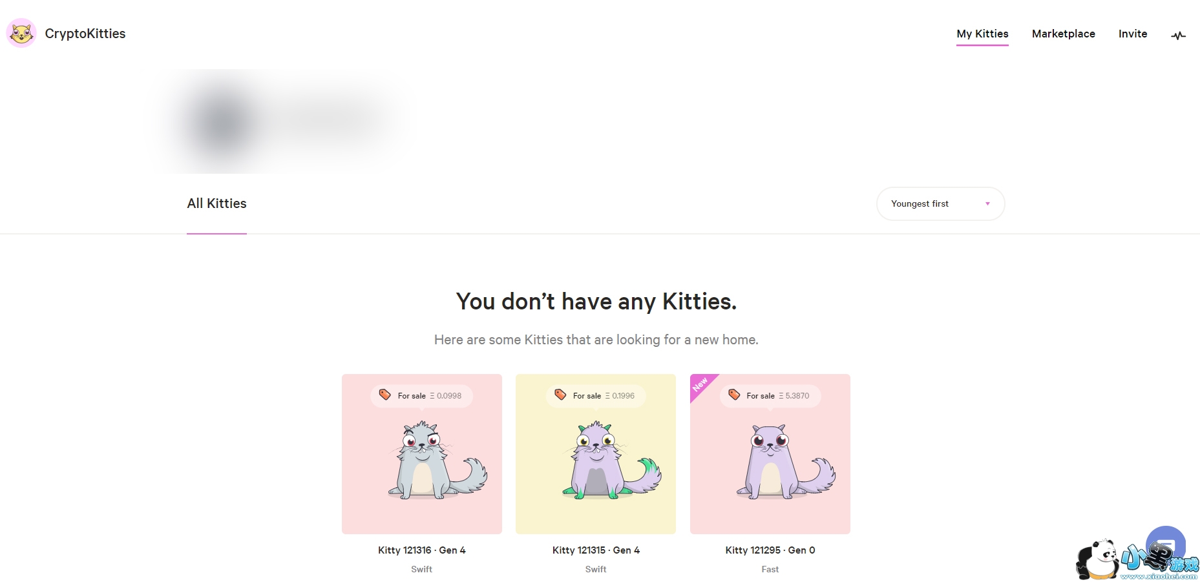Click the sale tag icon on Kitty 121316
Screen dimensions: 1200x582
385,395
